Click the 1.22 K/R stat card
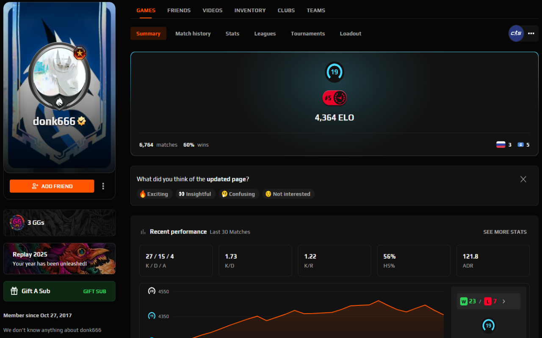The image size is (542, 338). point(335,261)
